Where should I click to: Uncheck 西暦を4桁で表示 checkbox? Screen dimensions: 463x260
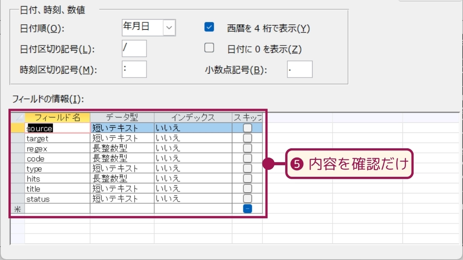[x=209, y=27]
